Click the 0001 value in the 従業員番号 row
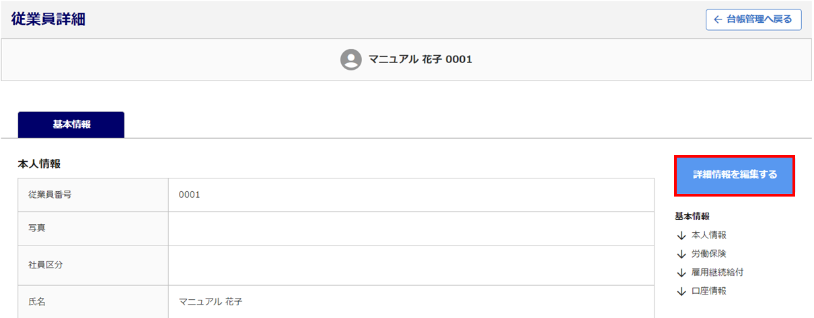814x318 pixels. (189, 195)
